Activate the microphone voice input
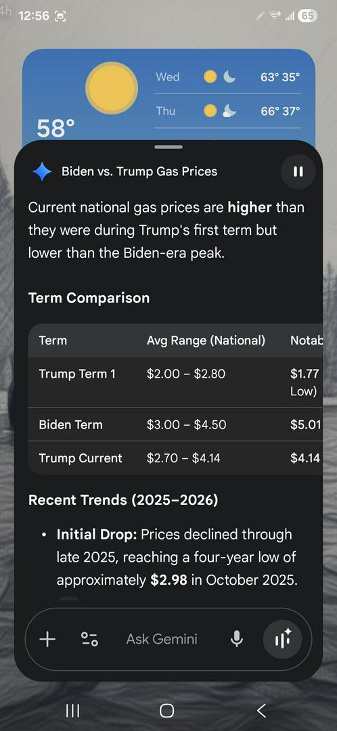 237,639
